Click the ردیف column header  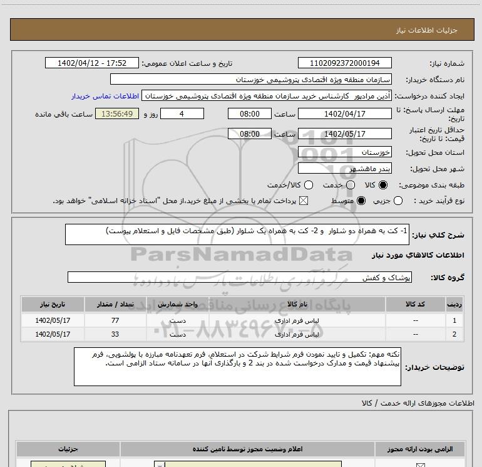click(x=454, y=305)
